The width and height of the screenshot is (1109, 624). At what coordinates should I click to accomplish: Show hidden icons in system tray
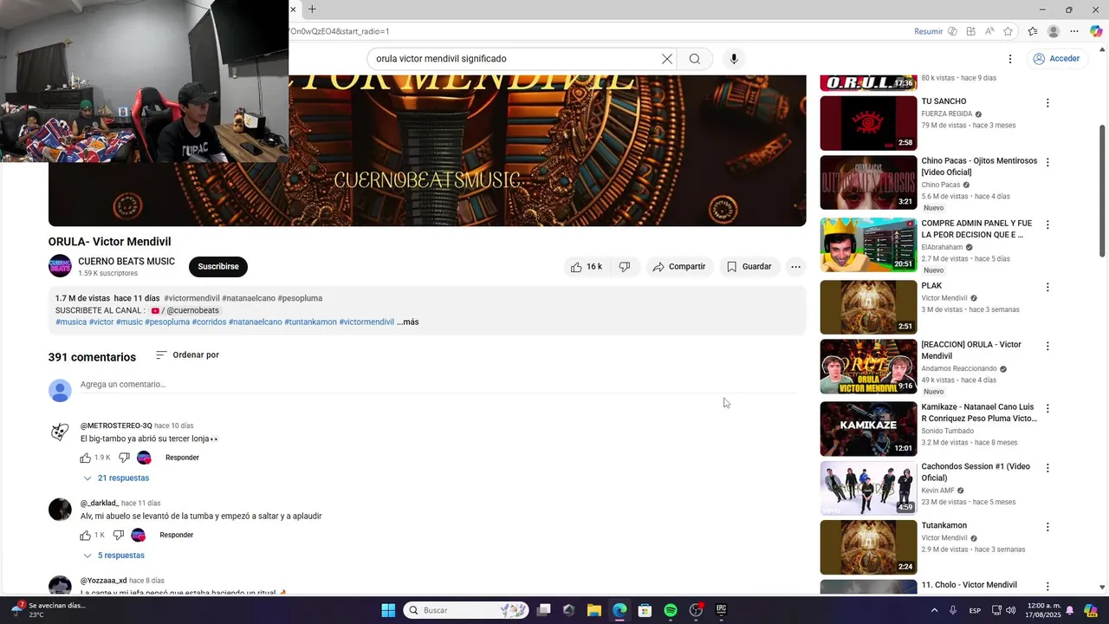pyautogui.click(x=934, y=610)
